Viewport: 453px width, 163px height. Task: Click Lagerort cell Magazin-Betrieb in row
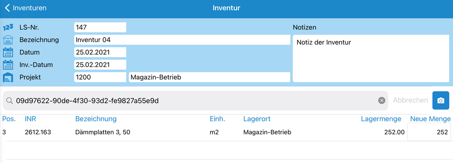coord(267,132)
